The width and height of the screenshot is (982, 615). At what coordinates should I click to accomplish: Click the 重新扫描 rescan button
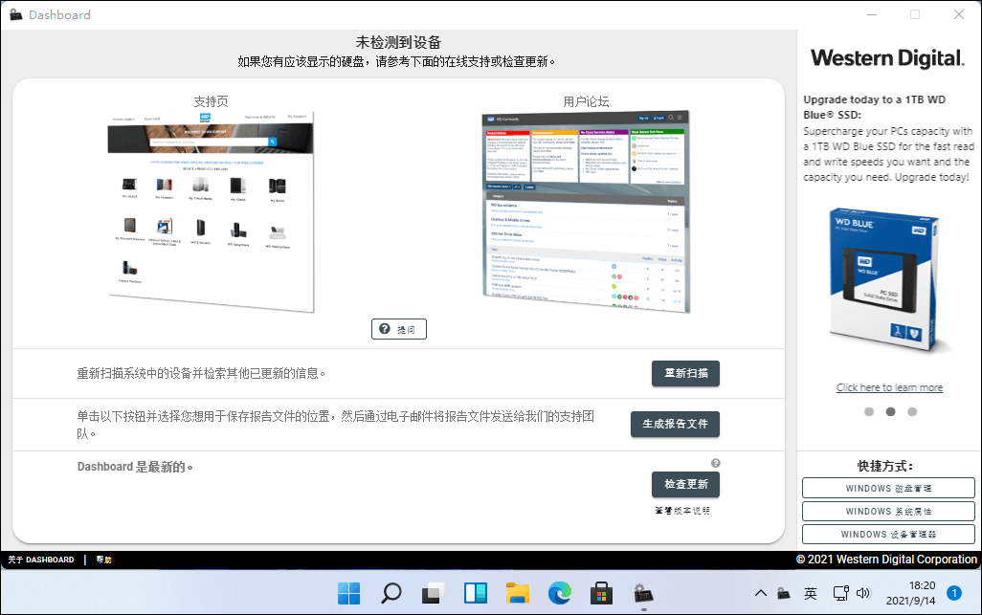coord(685,374)
